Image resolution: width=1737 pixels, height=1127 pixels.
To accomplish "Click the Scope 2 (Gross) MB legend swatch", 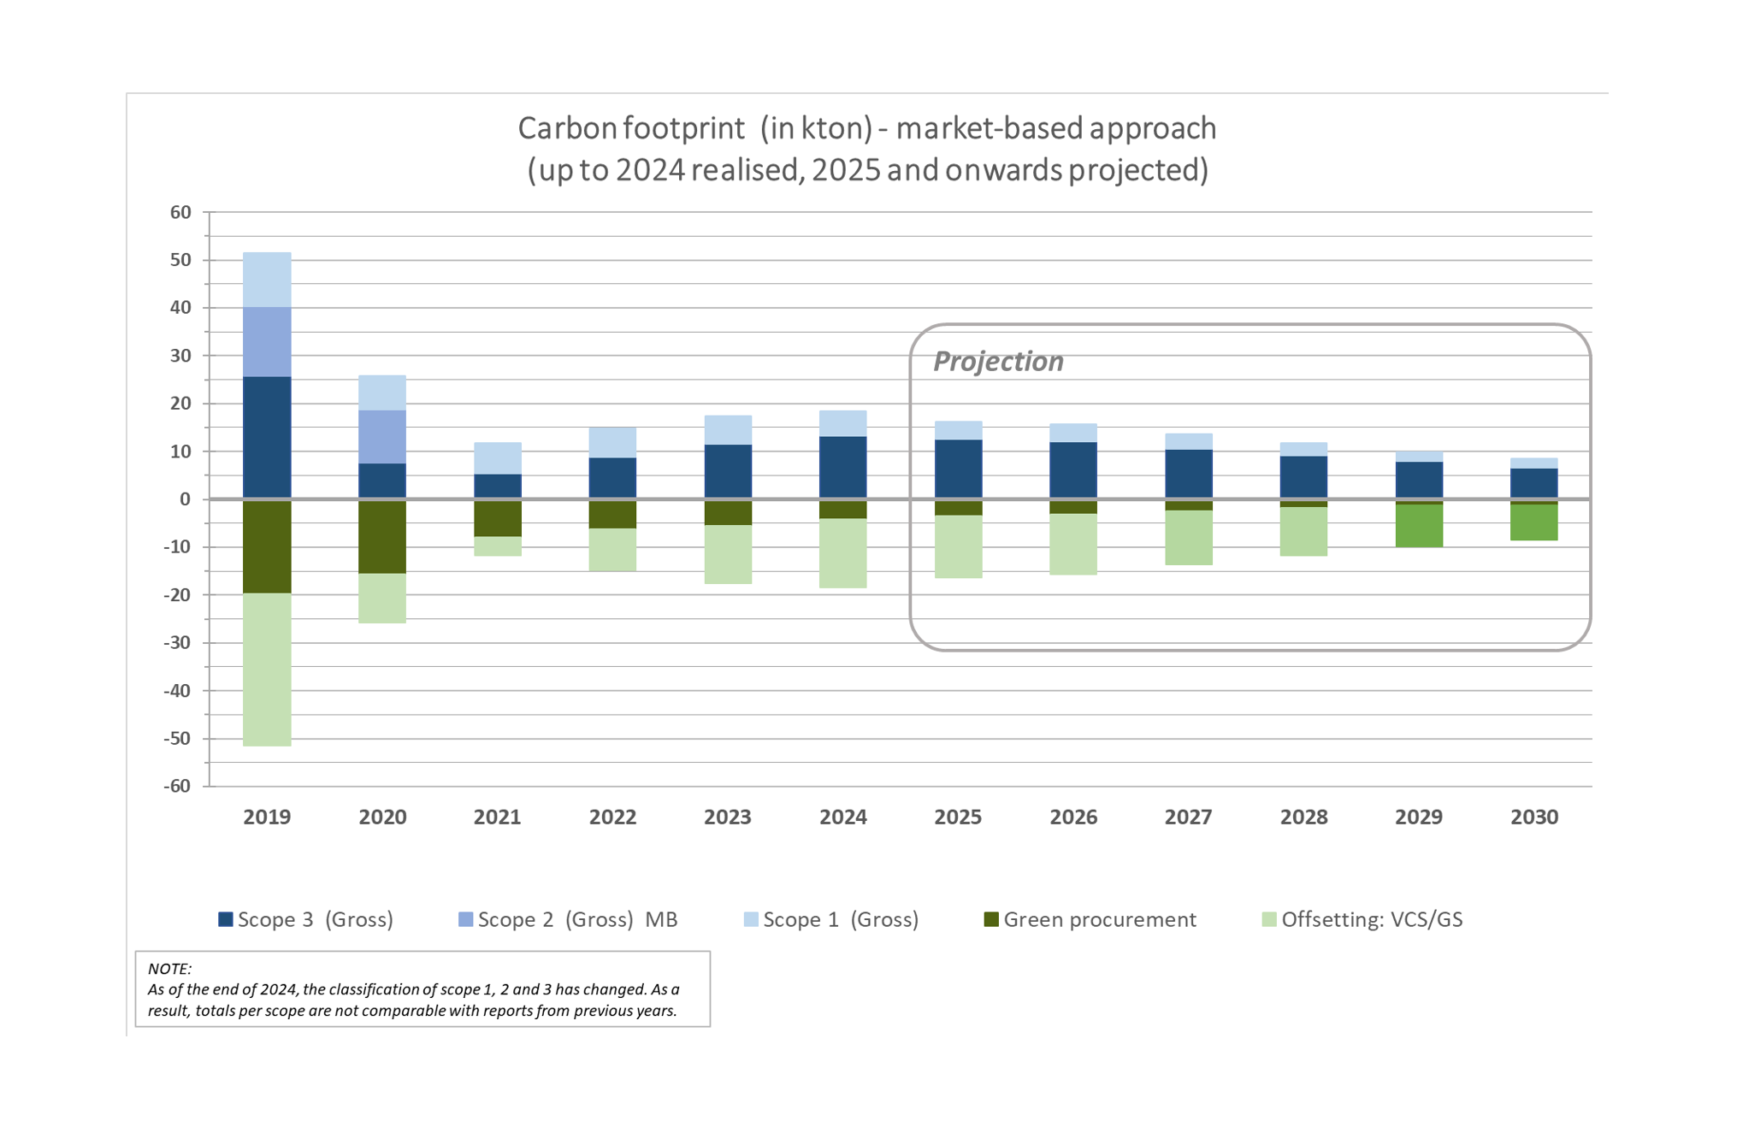I will (466, 920).
